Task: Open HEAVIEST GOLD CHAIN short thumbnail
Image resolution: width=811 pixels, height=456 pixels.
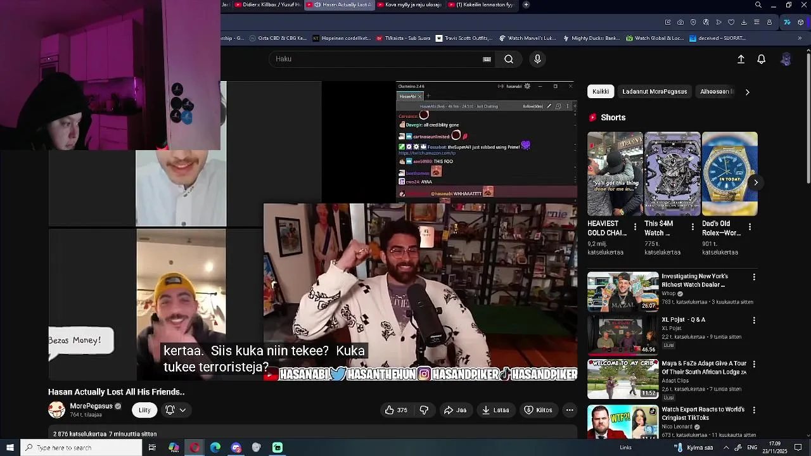Action: point(615,174)
